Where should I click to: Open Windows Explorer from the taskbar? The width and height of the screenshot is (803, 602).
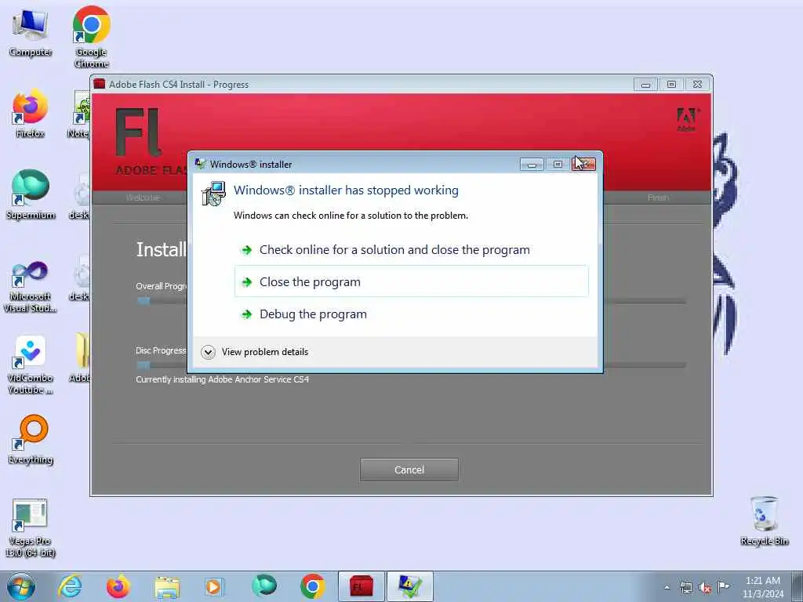[x=167, y=586]
